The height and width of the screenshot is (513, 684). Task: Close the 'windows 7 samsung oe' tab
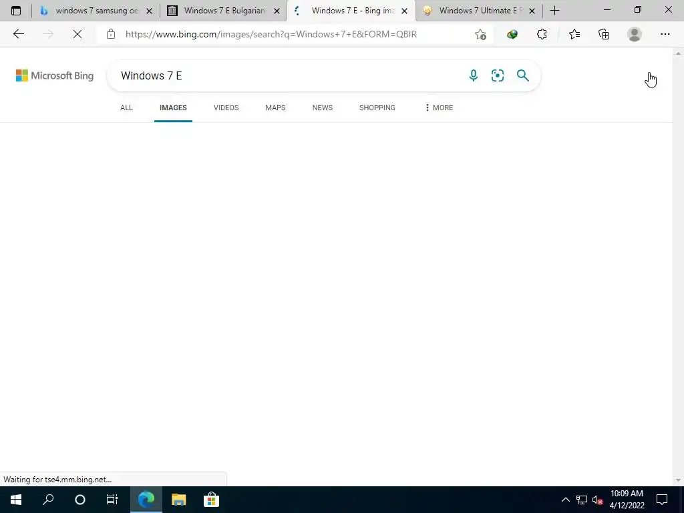click(149, 11)
